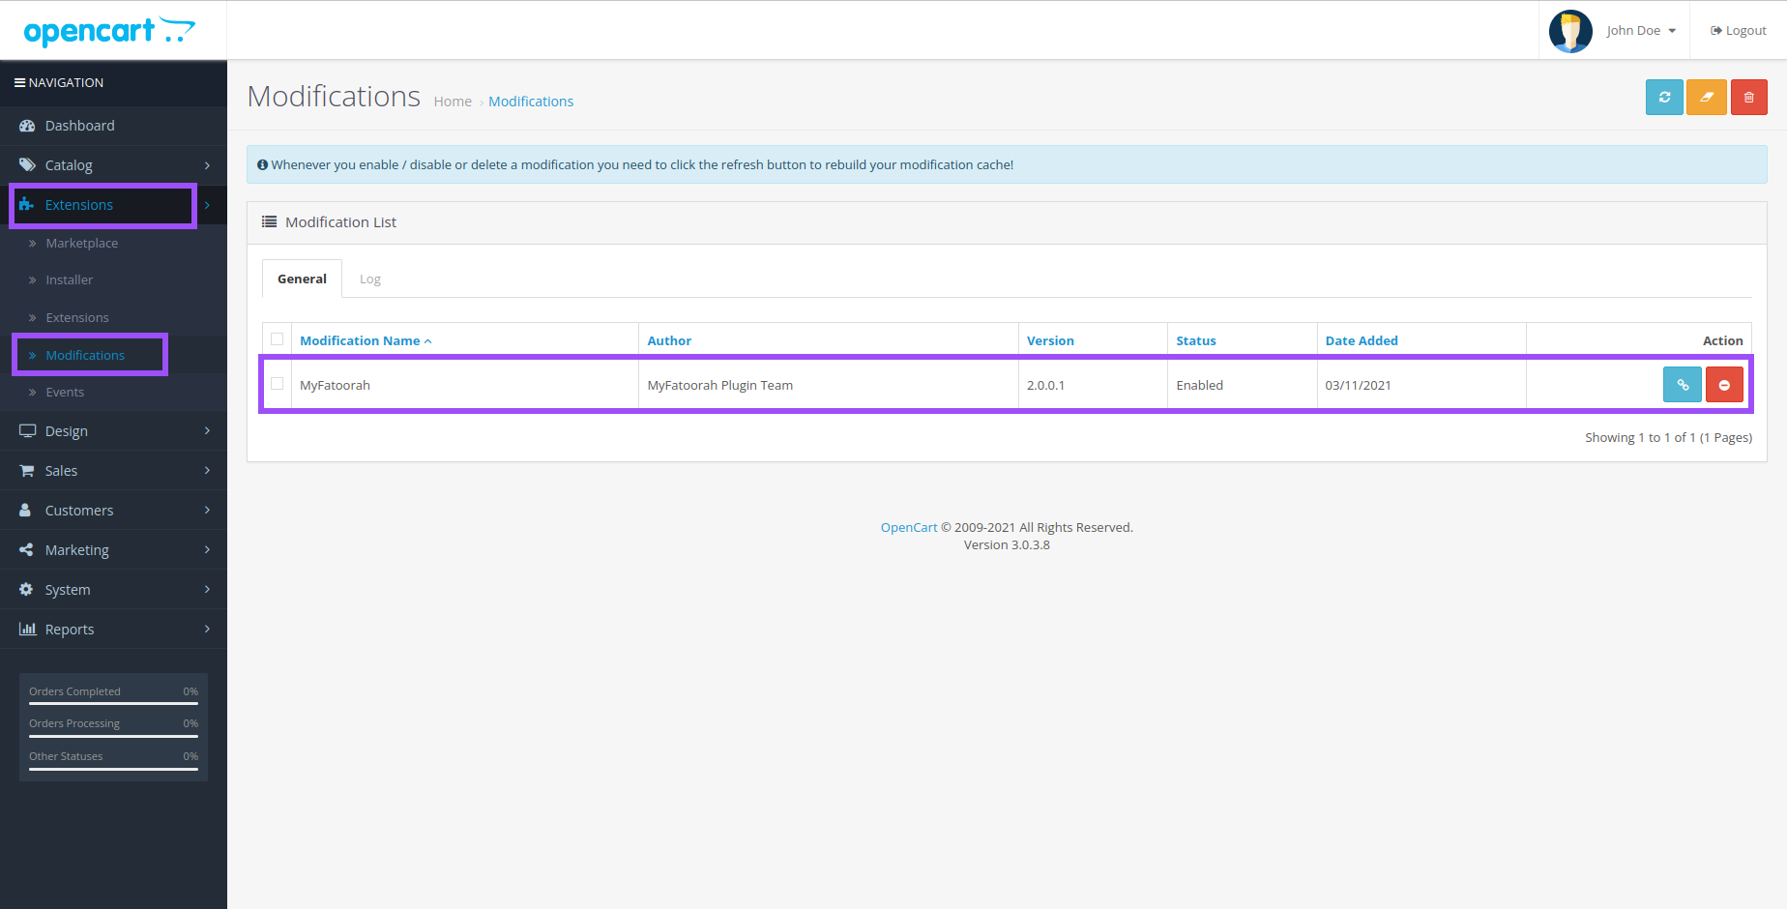The height and width of the screenshot is (909, 1787).
Task: Sort by Date Added column
Action: [x=1362, y=340]
